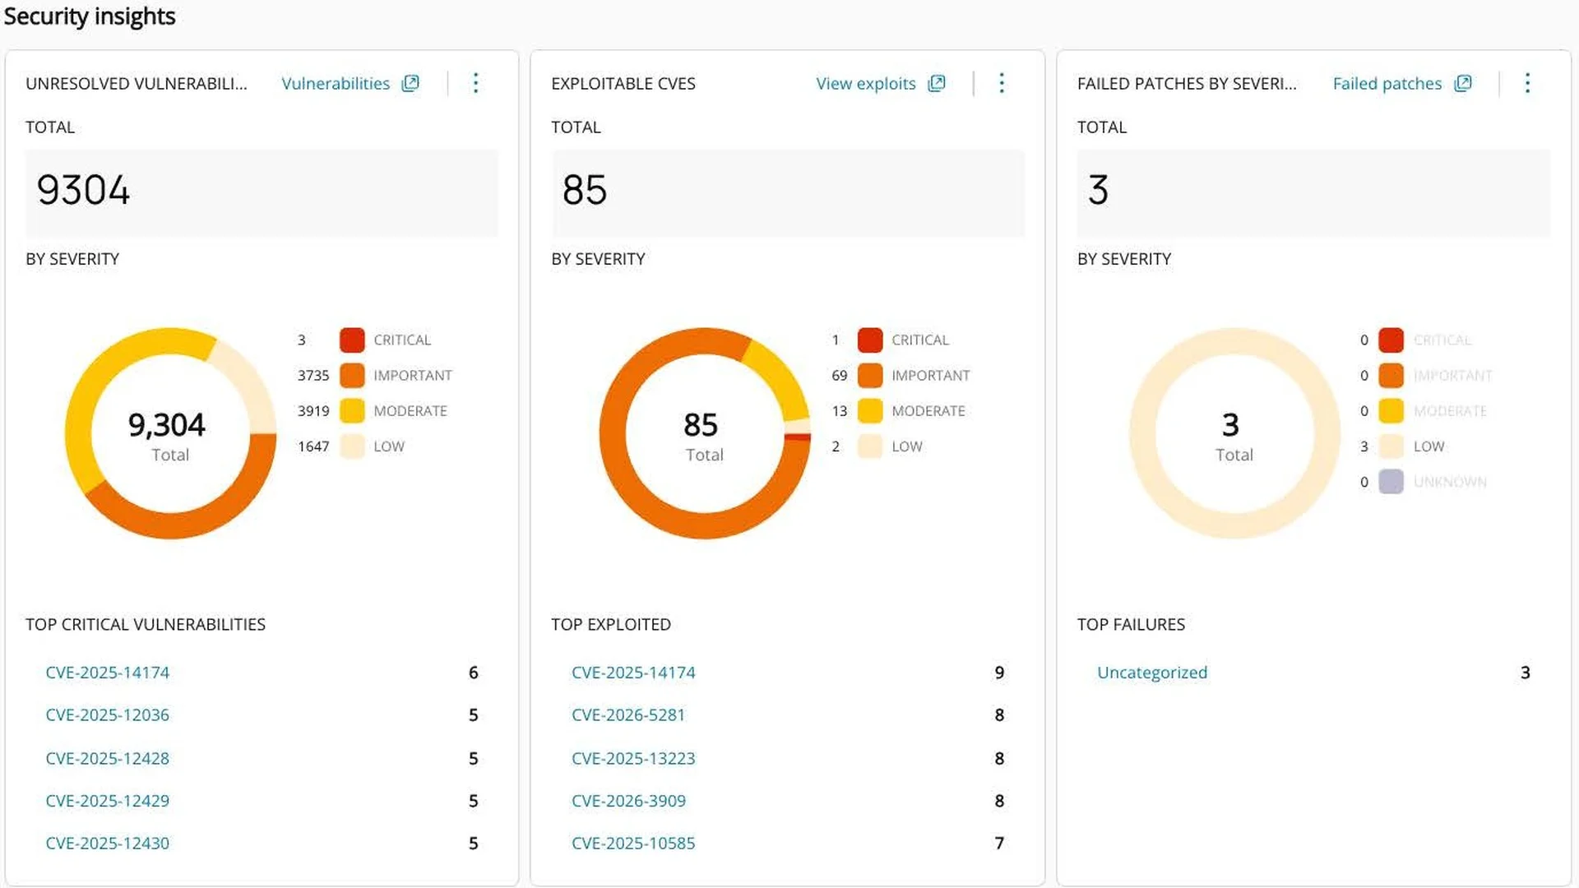This screenshot has height=888, width=1579.
Task: Open CVE-2025-12429 in critical vulnerabilities
Action: [108, 801]
